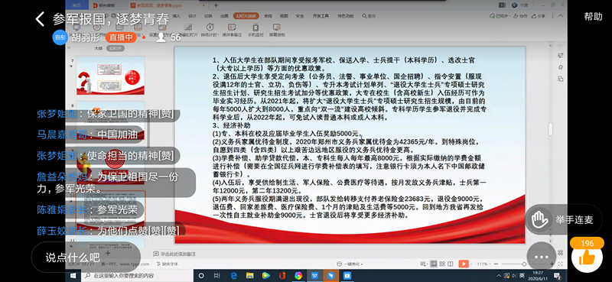Select slide 7 thumbnail with question mark figure

click(110, 76)
